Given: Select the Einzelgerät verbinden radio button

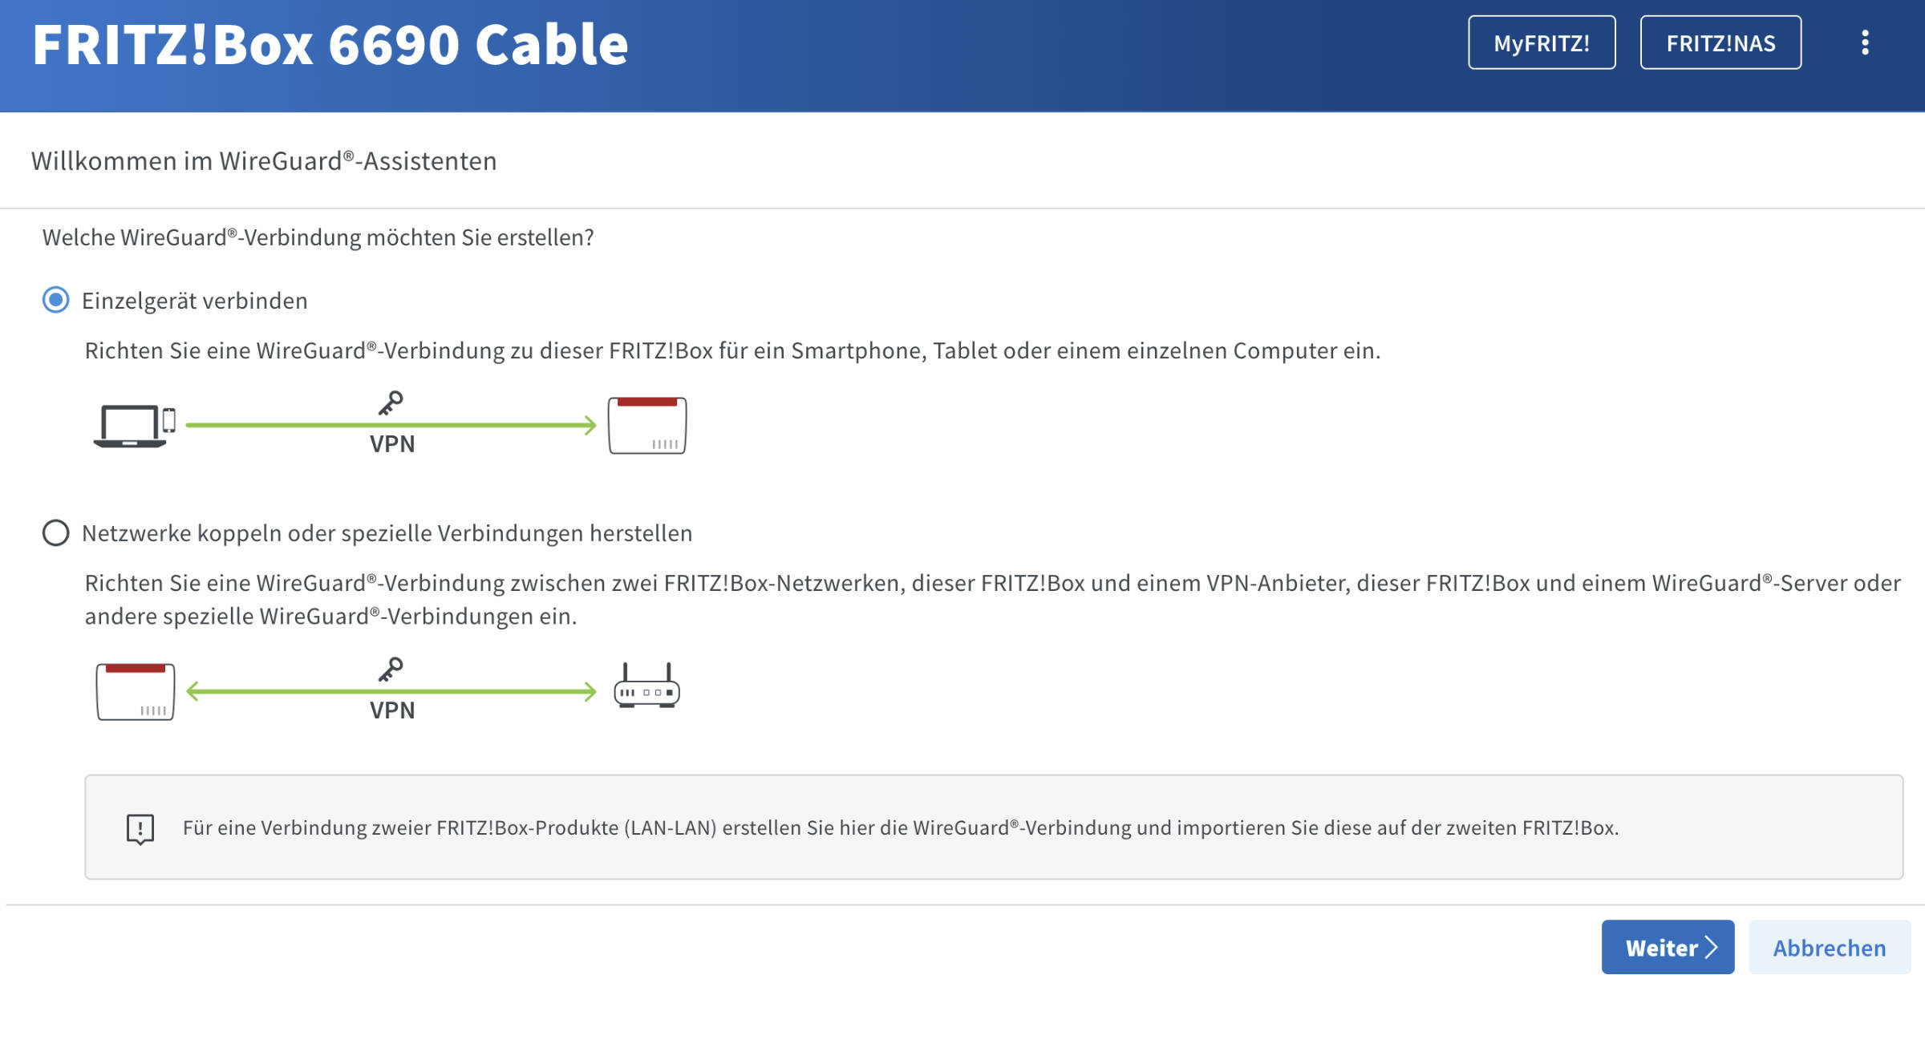Looking at the screenshot, I should coord(55,300).
